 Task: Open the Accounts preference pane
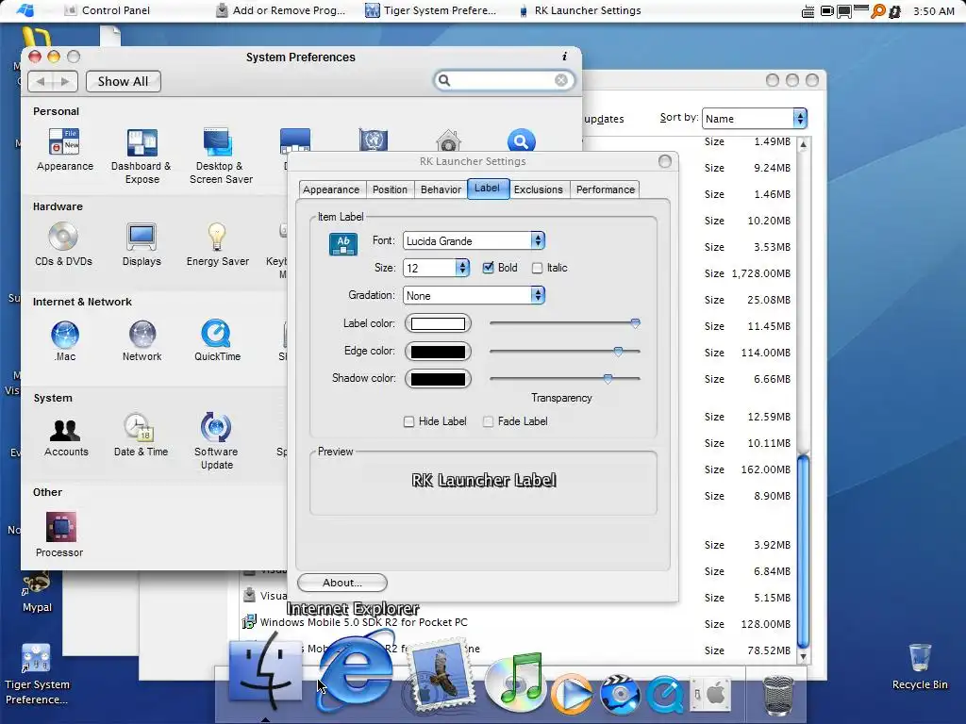65,436
